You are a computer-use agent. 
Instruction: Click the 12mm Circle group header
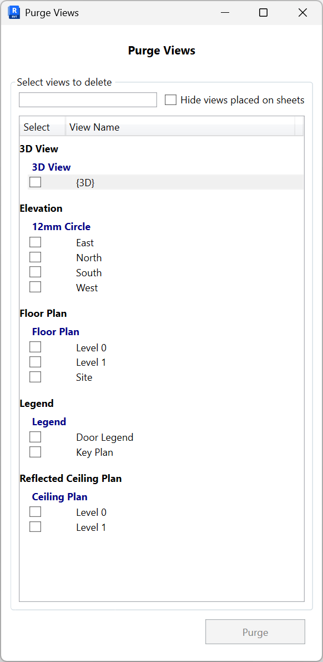[61, 226]
